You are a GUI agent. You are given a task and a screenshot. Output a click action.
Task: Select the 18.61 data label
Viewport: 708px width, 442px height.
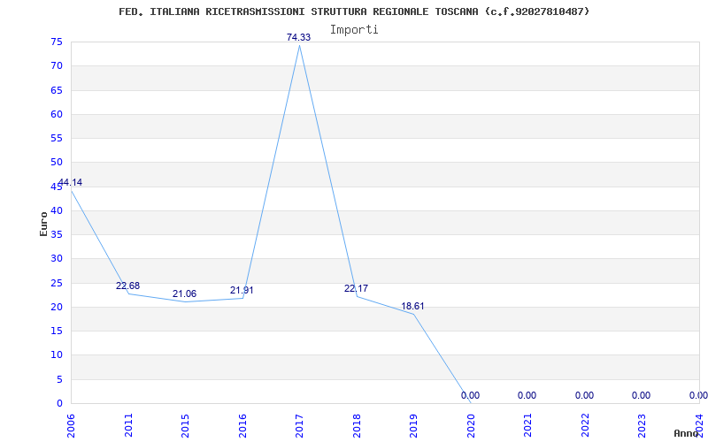click(x=412, y=307)
